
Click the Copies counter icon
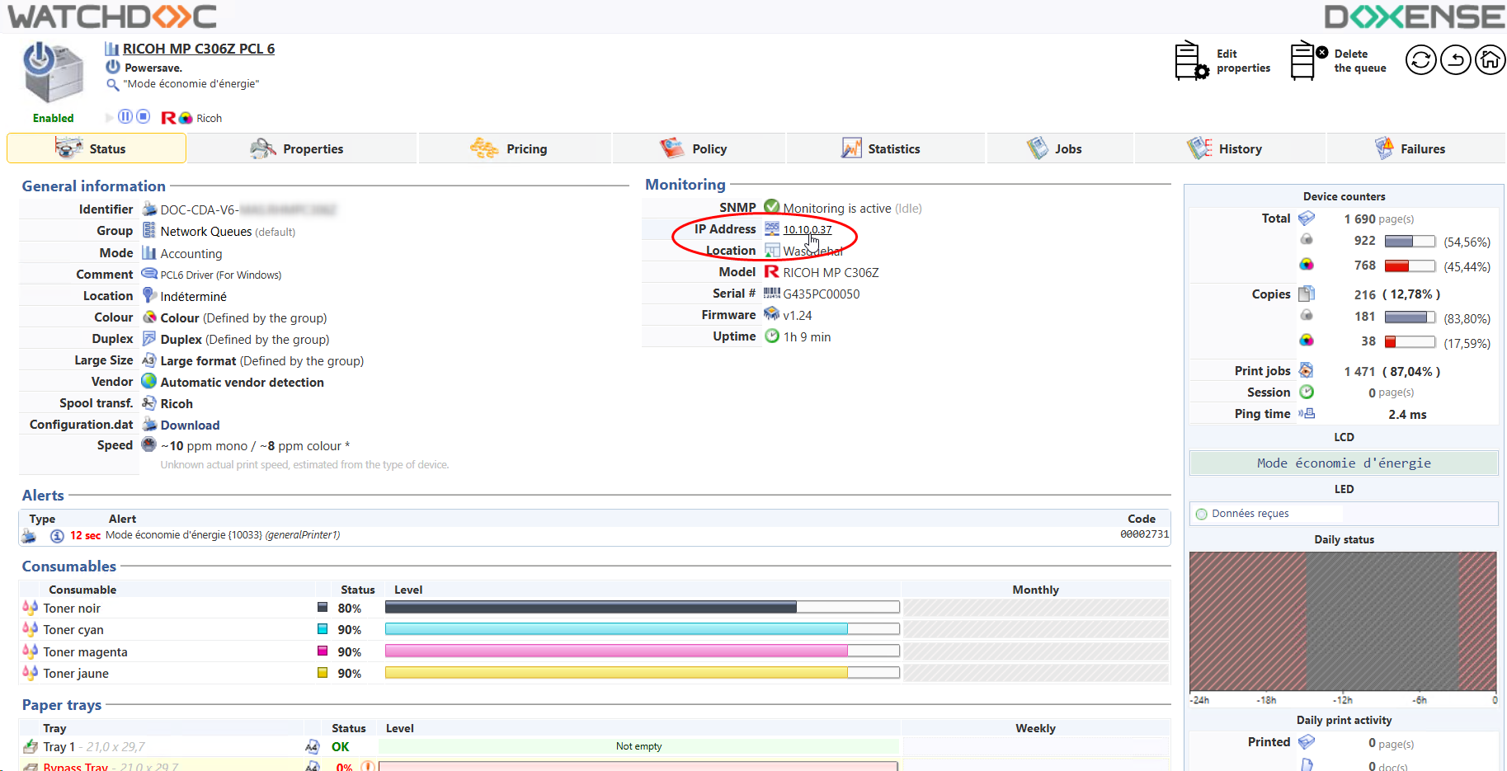tap(1307, 294)
